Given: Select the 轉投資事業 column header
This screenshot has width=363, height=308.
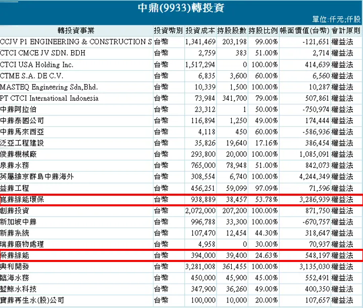Looking at the screenshot, I should point(76,30).
